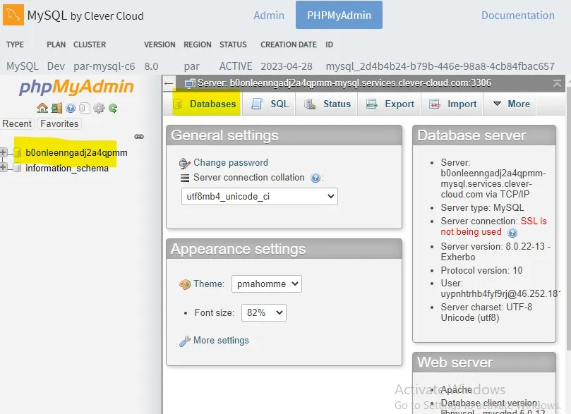Reload navigation panel green refresh icon
The height and width of the screenshot is (414, 571).
point(113,108)
